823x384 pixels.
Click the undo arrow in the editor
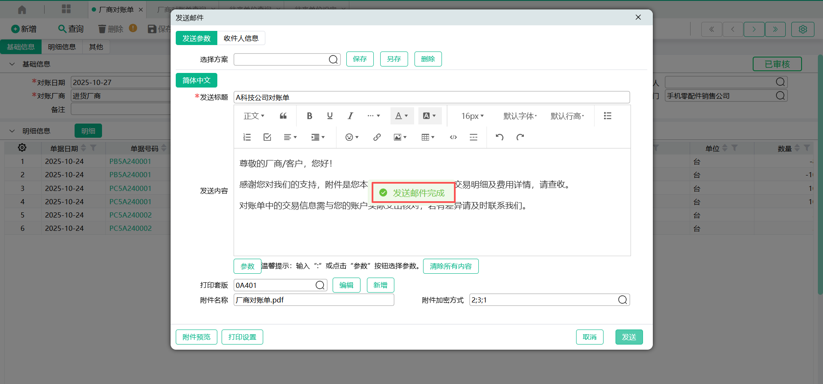point(499,137)
